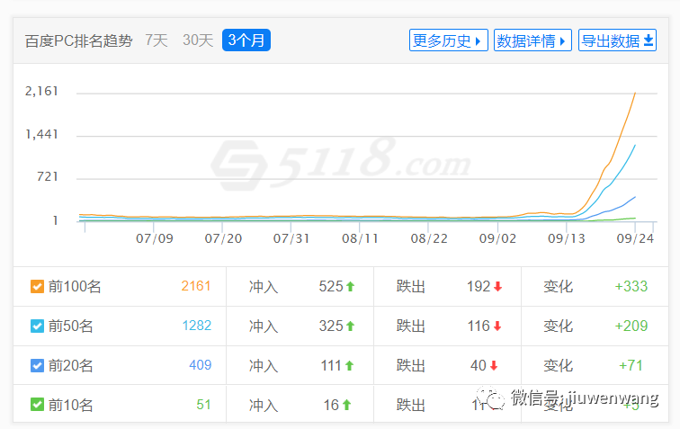Click the 2161 top-100 keyword count
This screenshot has width=680, height=429.
[195, 287]
